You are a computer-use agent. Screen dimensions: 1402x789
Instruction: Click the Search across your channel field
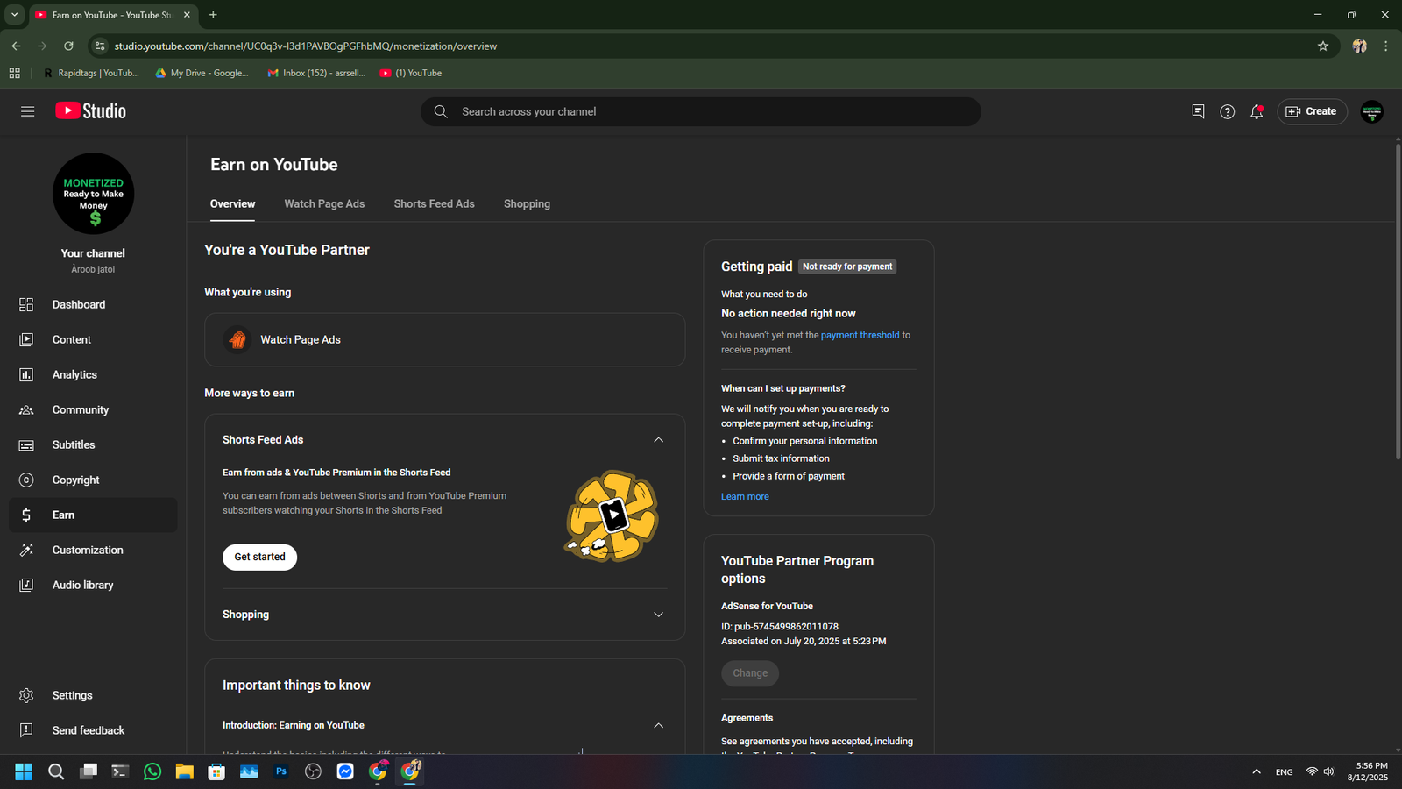[701, 111]
